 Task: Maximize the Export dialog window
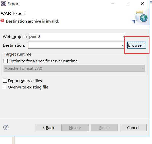[x=127, y=4]
